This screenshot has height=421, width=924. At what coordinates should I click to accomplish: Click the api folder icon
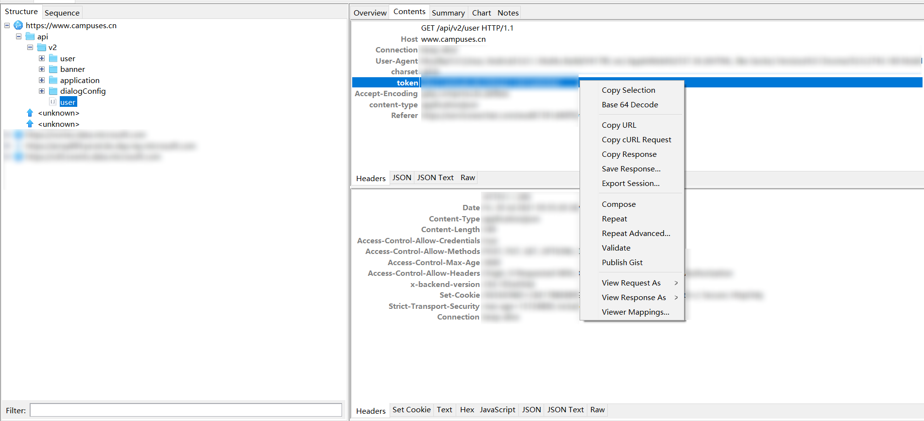pyautogui.click(x=30, y=36)
